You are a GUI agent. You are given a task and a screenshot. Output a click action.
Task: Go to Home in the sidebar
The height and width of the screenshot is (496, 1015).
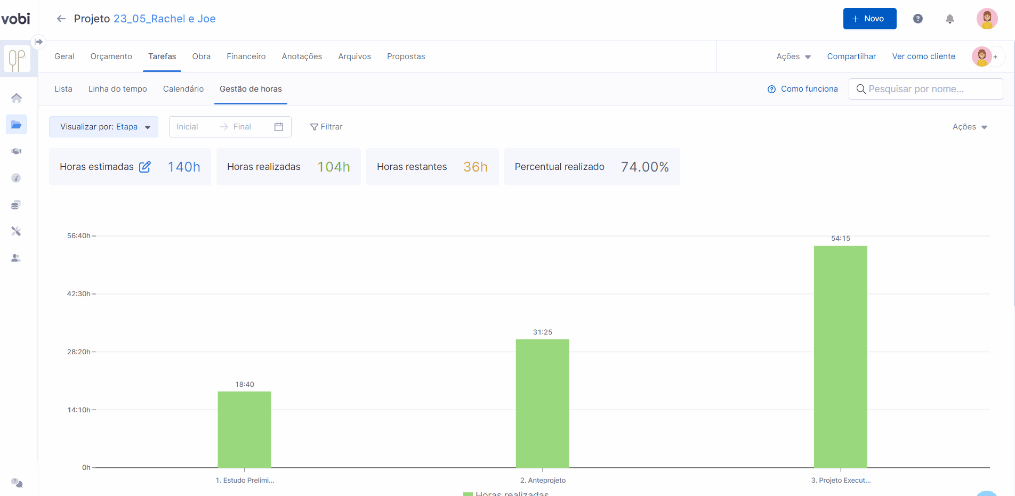[17, 98]
